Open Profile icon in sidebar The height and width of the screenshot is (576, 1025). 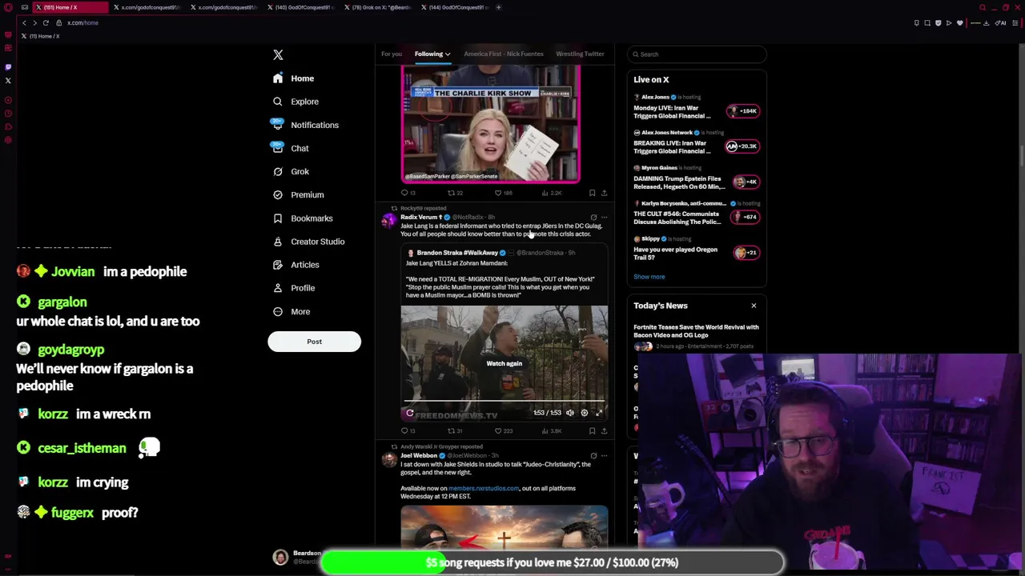tap(278, 287)
